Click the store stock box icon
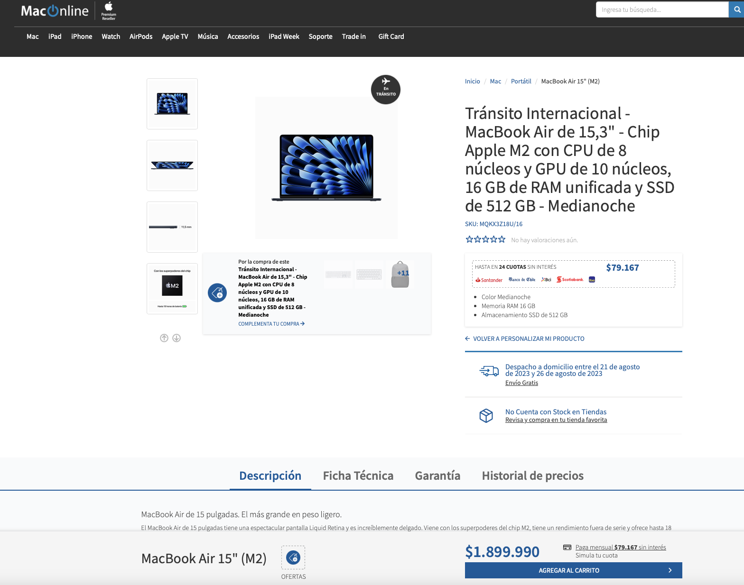Screen dimensions: 744x585 point(486,416)
